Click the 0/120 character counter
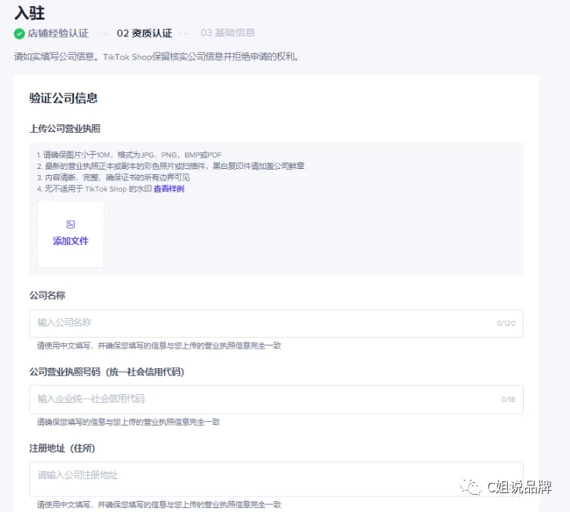570x512 pixels. pyautogui.click(x=506, y=324)
